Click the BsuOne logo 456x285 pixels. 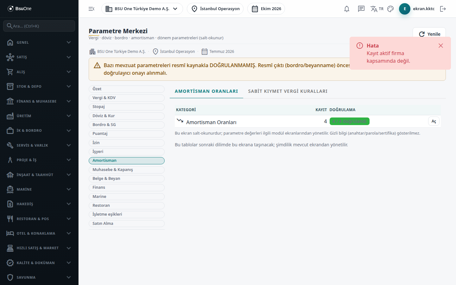(x=20, y=9)
